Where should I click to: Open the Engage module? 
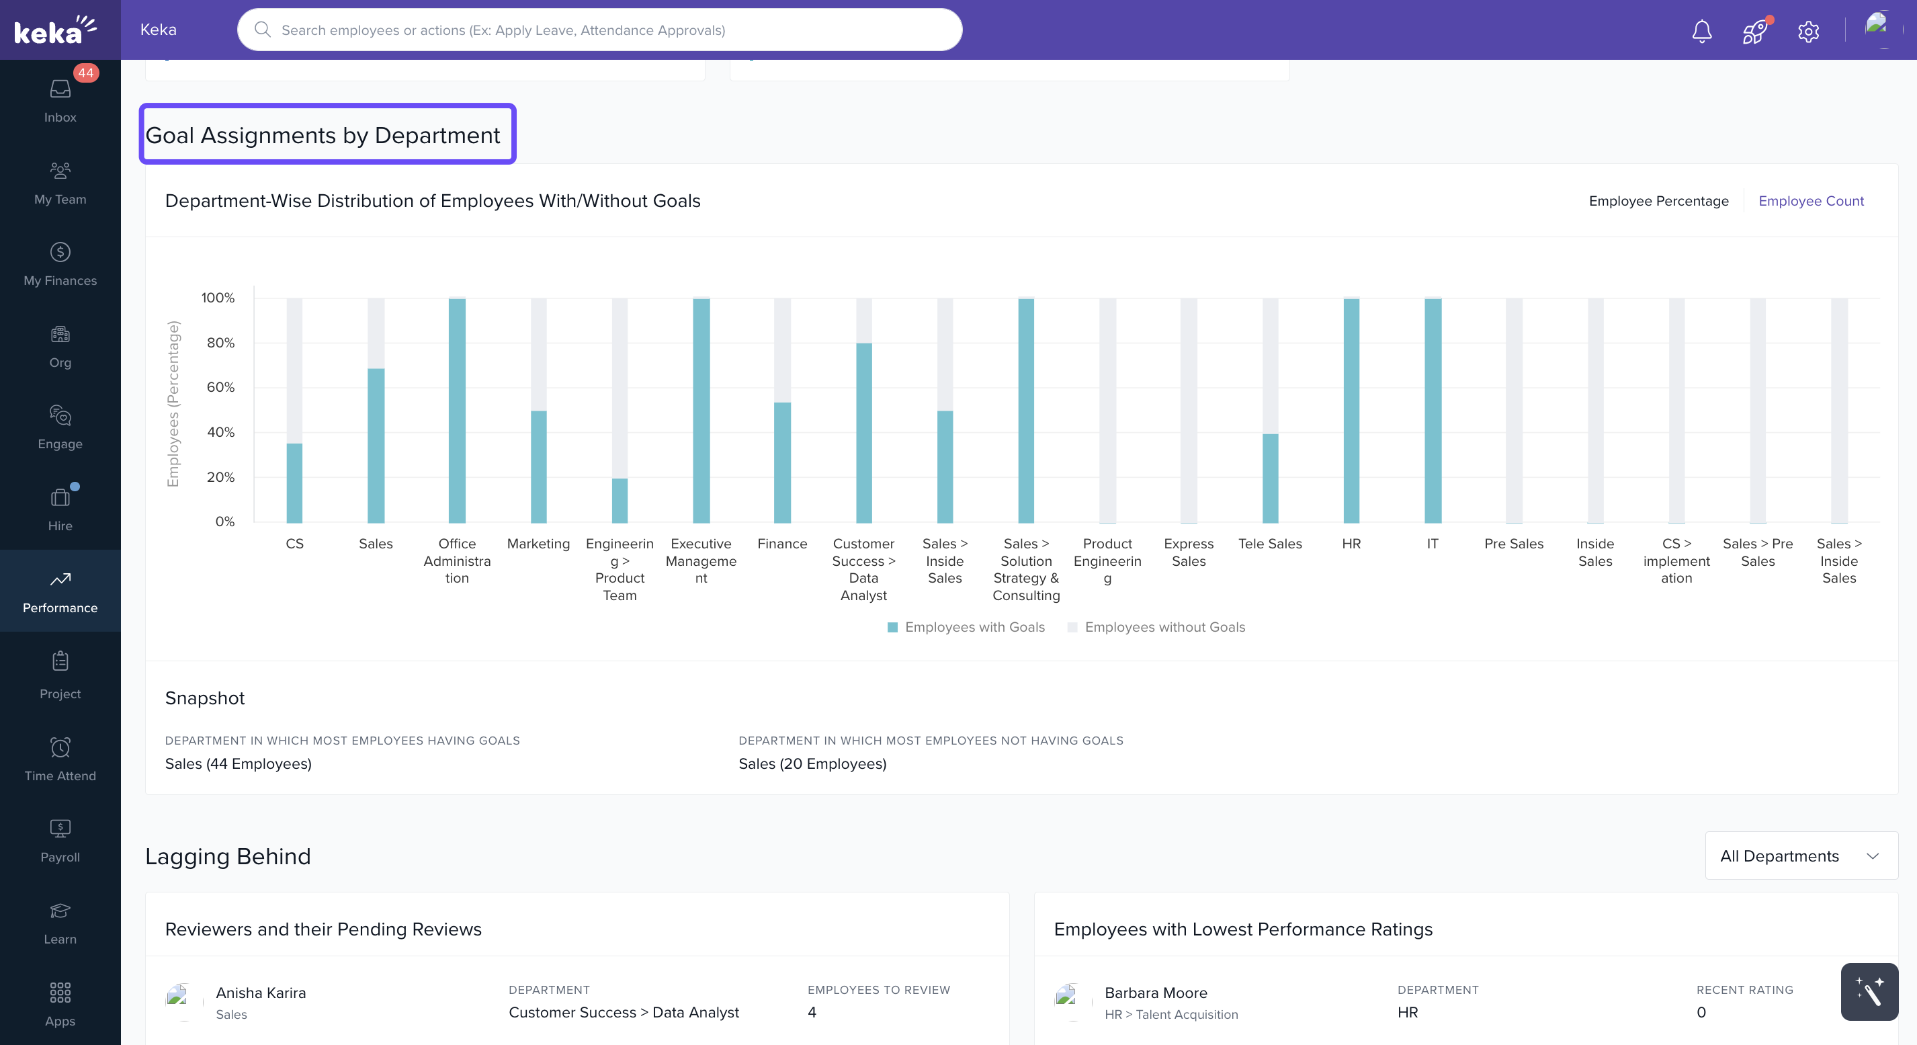click(60, 427)
